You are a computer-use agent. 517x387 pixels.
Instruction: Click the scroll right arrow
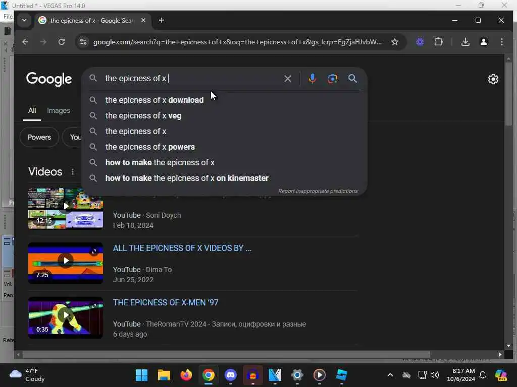click(x=500, y=354)
